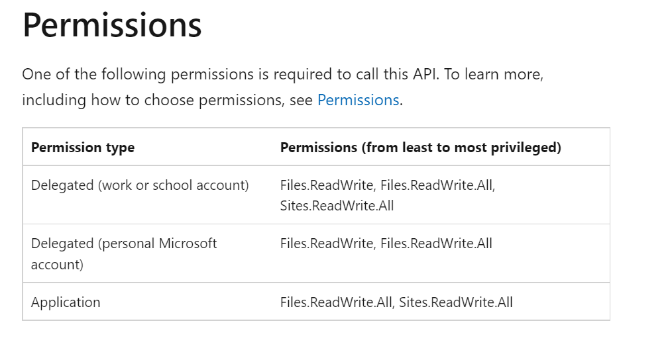Click the word "see" before the Permissions link
The image size is (670, 354).
[x=302, y=101]
